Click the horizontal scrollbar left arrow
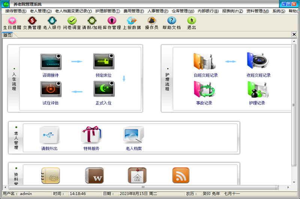The height and width of the screenshot is (199, 300). [5, 187]
